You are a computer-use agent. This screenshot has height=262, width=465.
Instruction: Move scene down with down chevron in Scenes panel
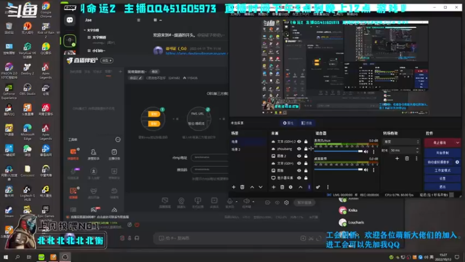coord(260,187)
